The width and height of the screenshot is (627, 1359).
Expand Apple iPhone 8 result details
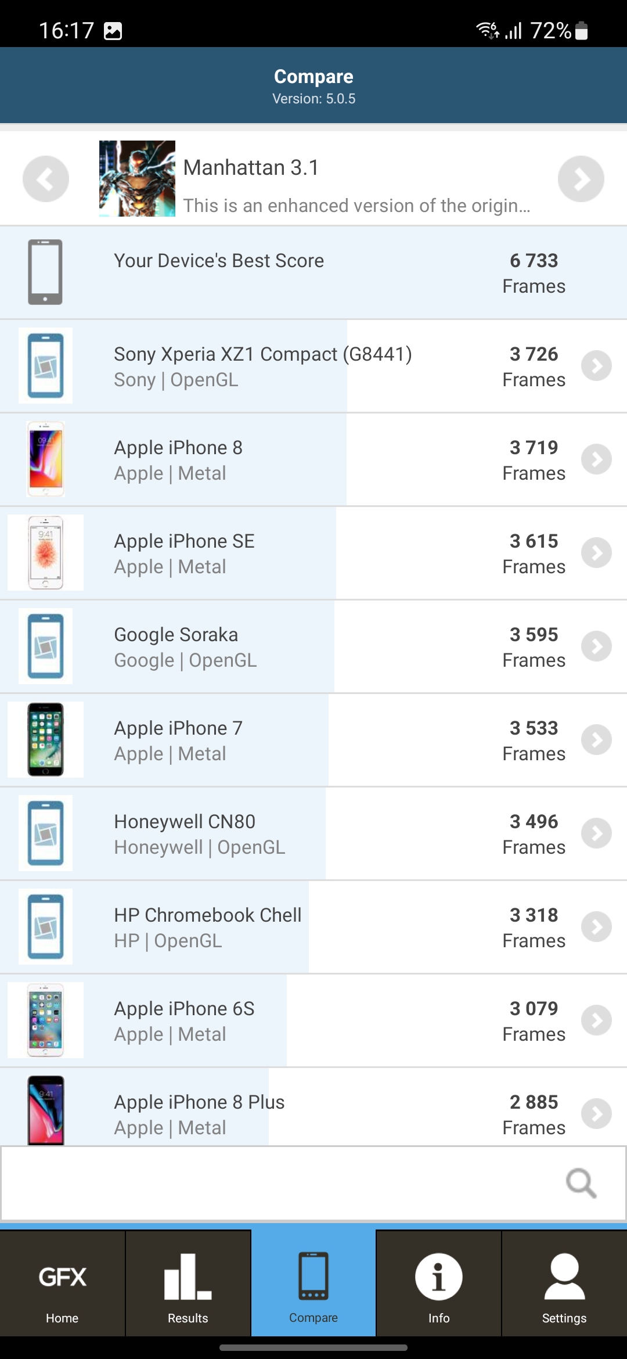[597, 459]
